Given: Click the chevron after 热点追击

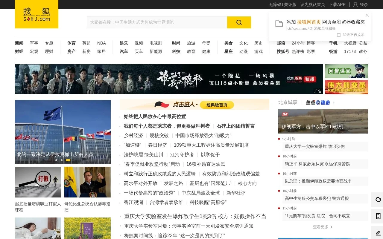Looking at the screenshot, I should 333,102.
